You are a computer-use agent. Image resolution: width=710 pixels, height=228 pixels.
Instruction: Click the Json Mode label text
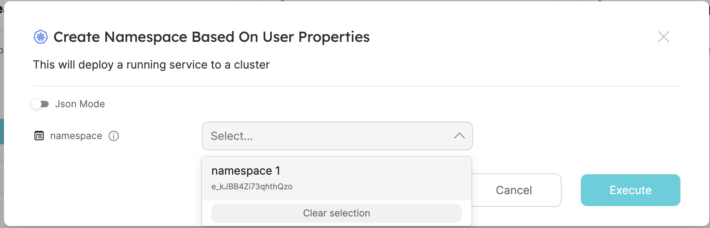(80, 104)
